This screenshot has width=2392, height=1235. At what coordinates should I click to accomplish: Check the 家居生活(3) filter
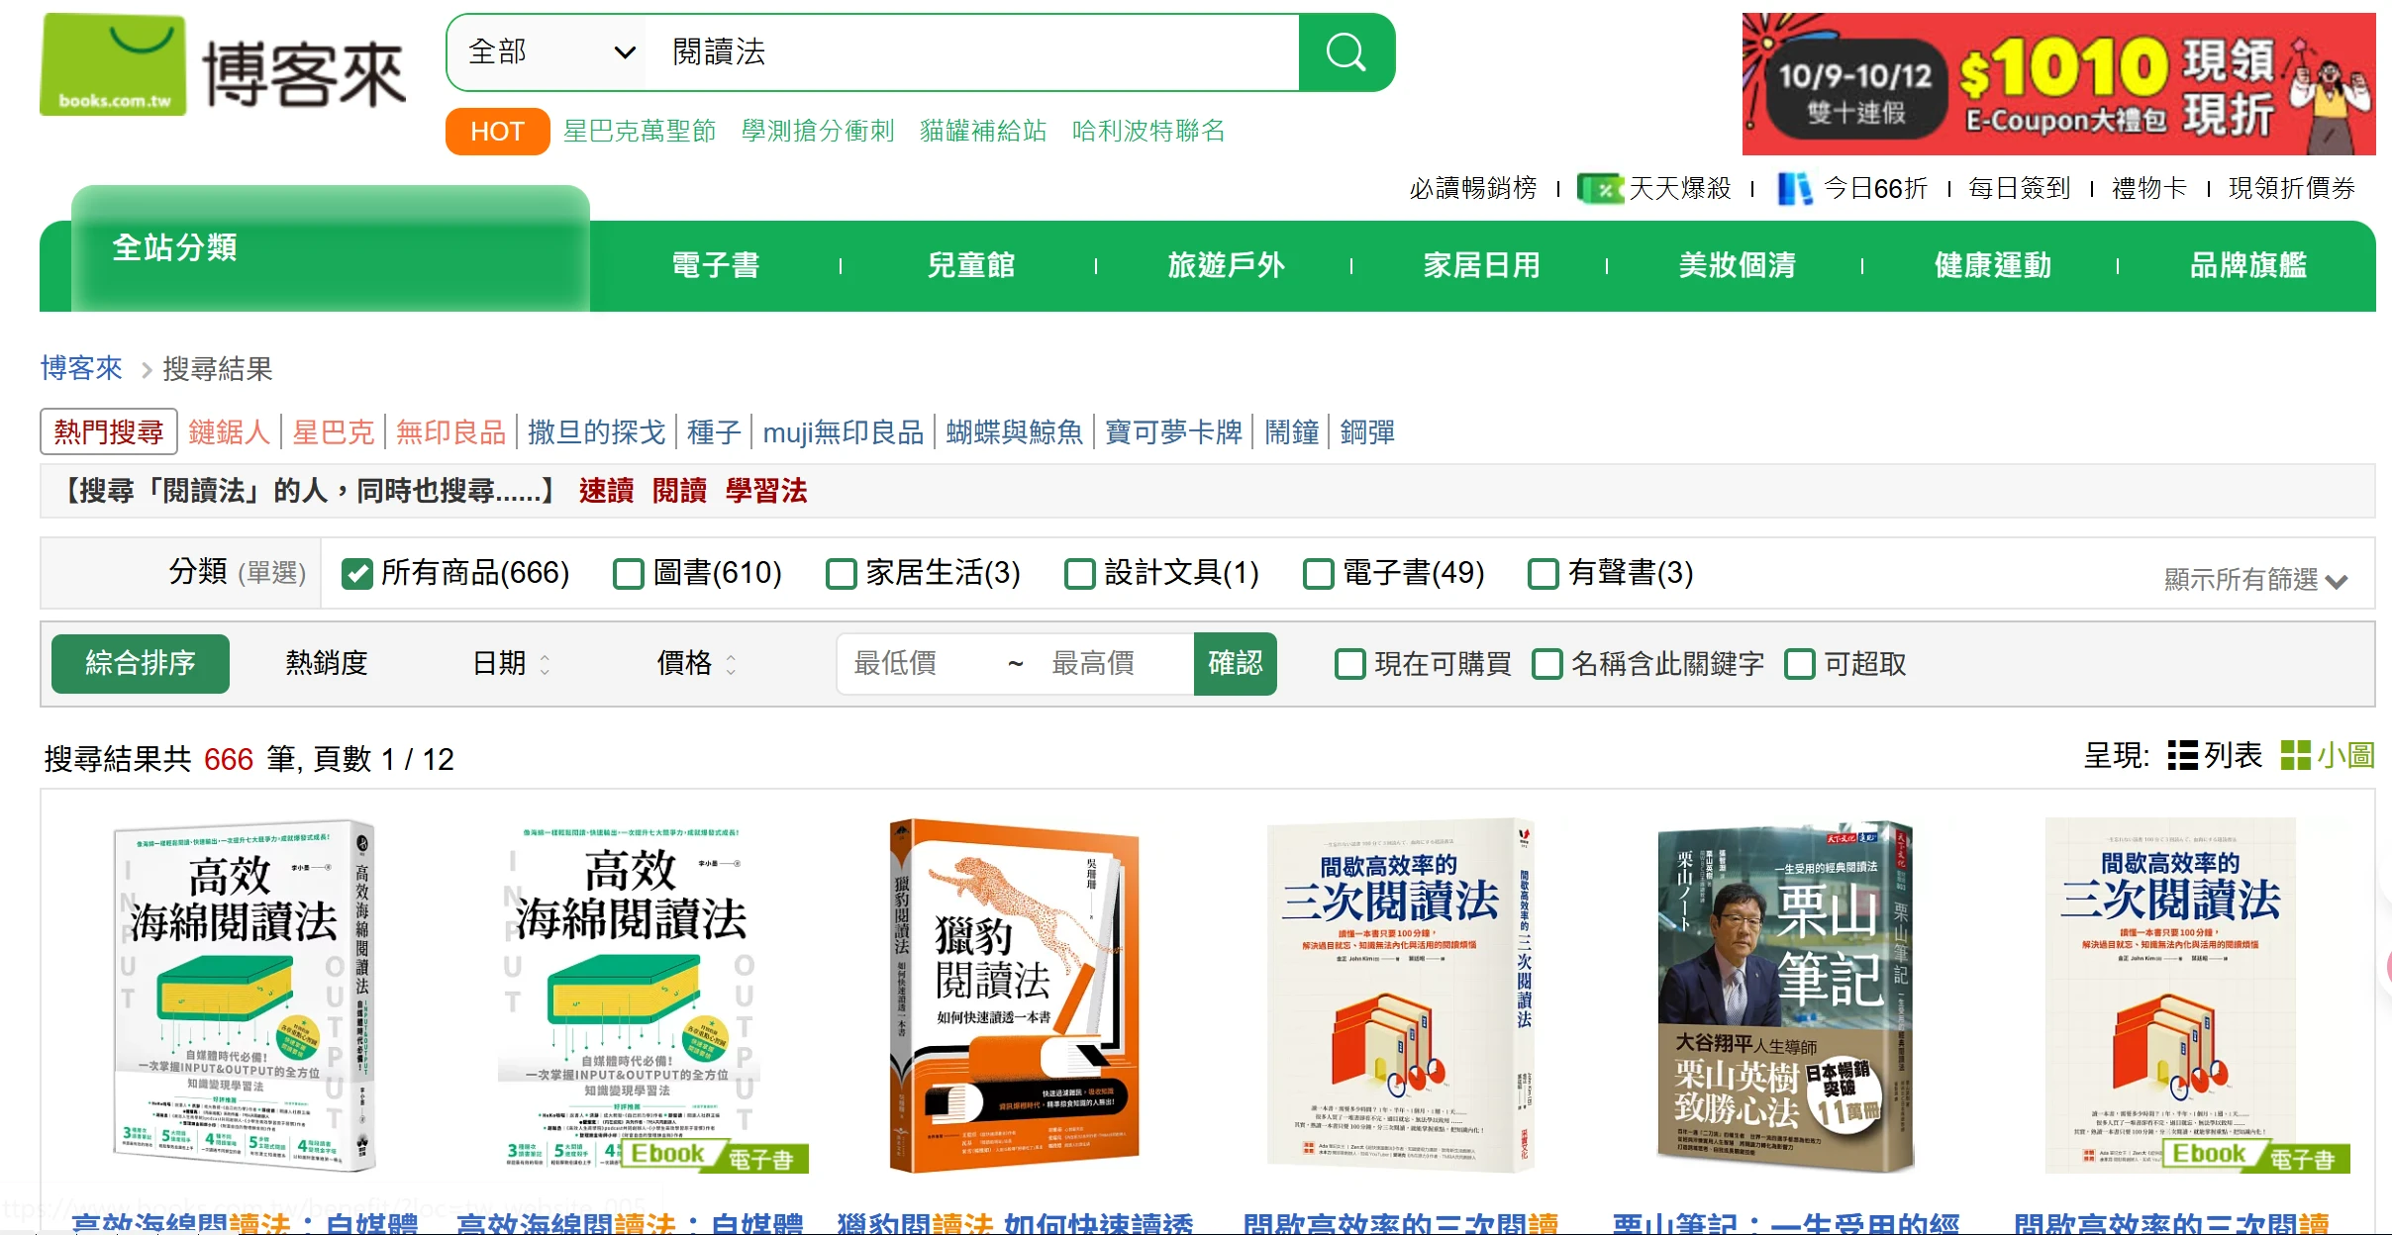(841, 573)
